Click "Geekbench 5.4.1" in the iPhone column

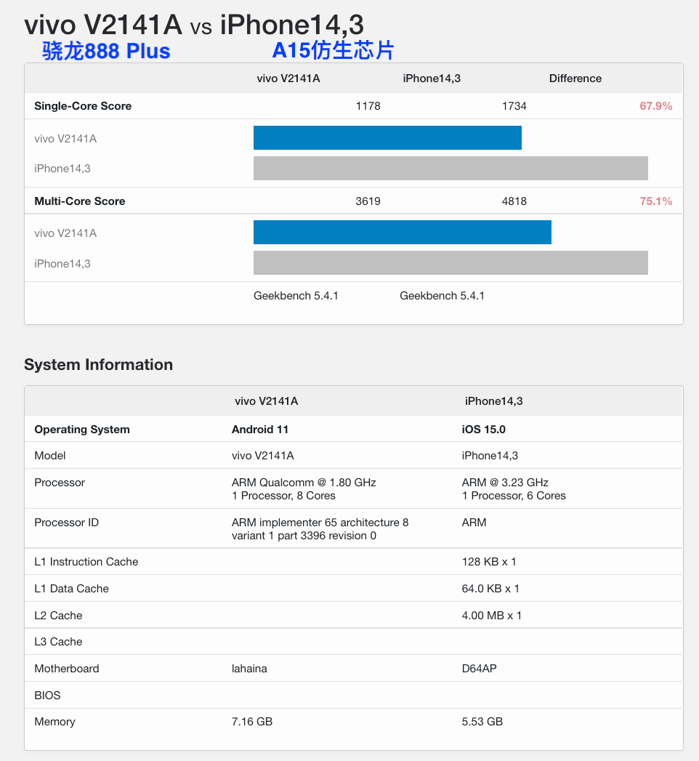pyautogui.click(x=442, y=296)
